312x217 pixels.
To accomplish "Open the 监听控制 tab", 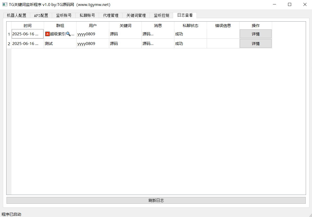I will click(x=161, y=15).
